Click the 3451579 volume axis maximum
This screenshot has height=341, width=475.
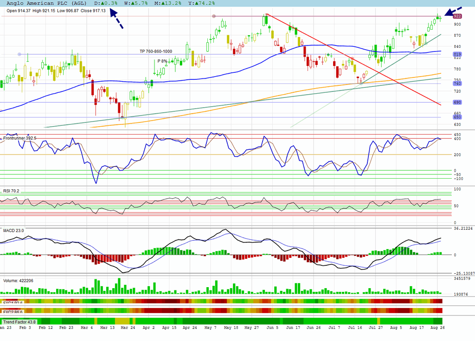pos(462,278)
